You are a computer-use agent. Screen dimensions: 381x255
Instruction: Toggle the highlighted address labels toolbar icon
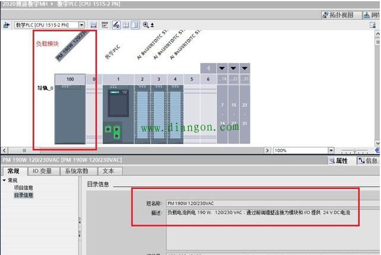(116, 25)
